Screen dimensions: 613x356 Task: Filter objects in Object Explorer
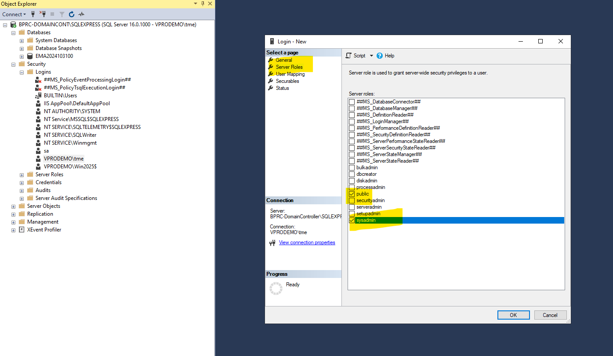click(62, 14)
